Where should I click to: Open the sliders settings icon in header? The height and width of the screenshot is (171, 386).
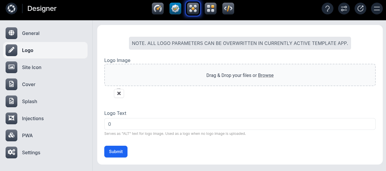(x=344, y=9)
